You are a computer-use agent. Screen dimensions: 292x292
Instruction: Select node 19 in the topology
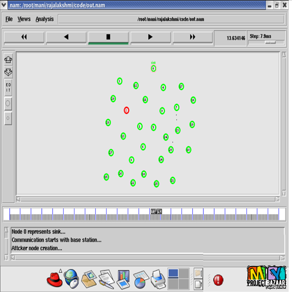pyautogui.click(x=192, y=124)
